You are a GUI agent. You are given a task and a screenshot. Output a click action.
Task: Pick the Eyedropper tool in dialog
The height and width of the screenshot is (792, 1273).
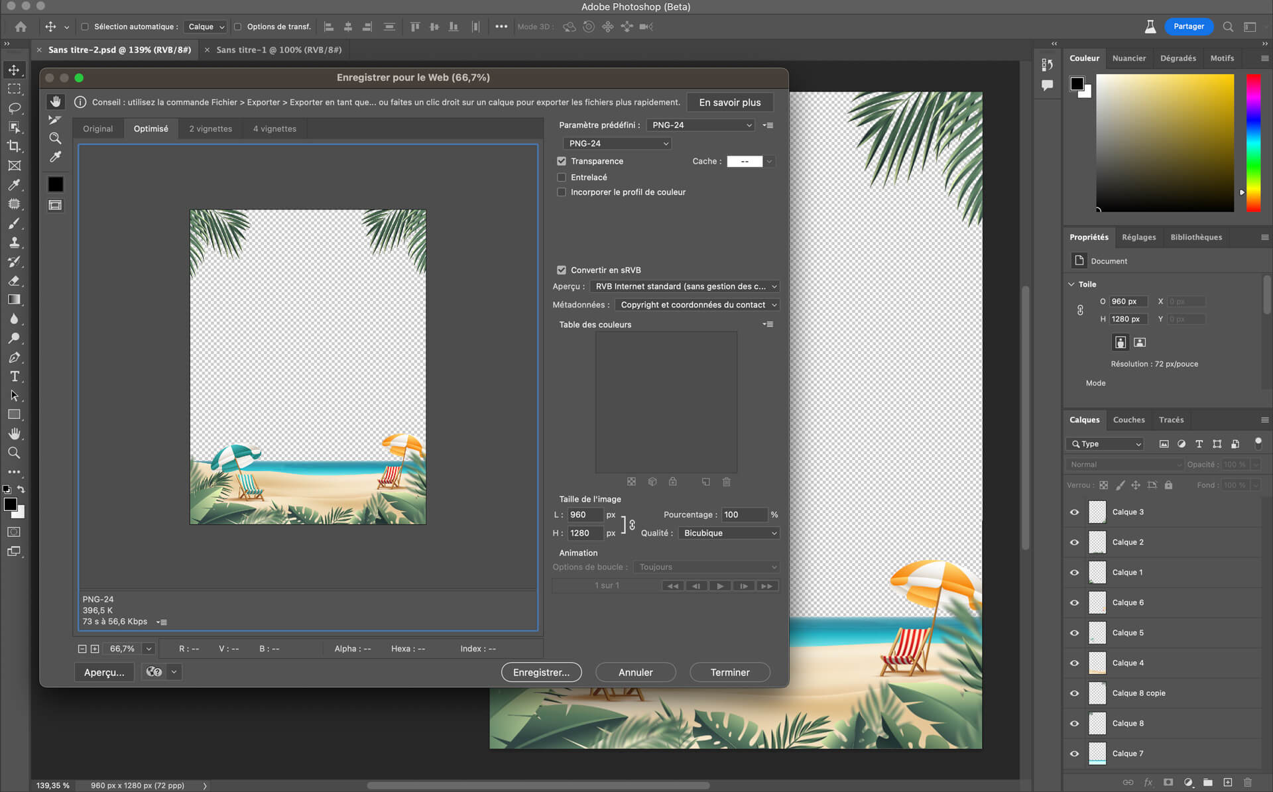[55, 157]
